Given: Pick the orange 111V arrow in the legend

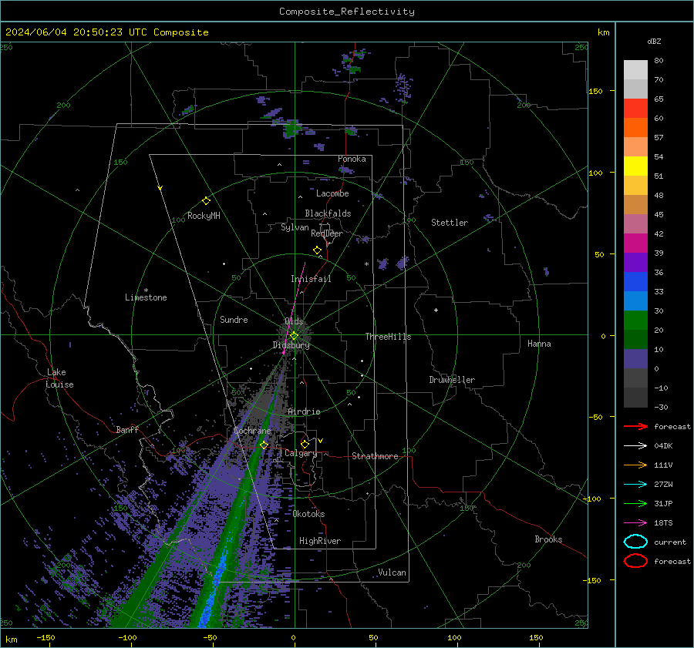Looking at the screenshot, I should pos(635,465).
